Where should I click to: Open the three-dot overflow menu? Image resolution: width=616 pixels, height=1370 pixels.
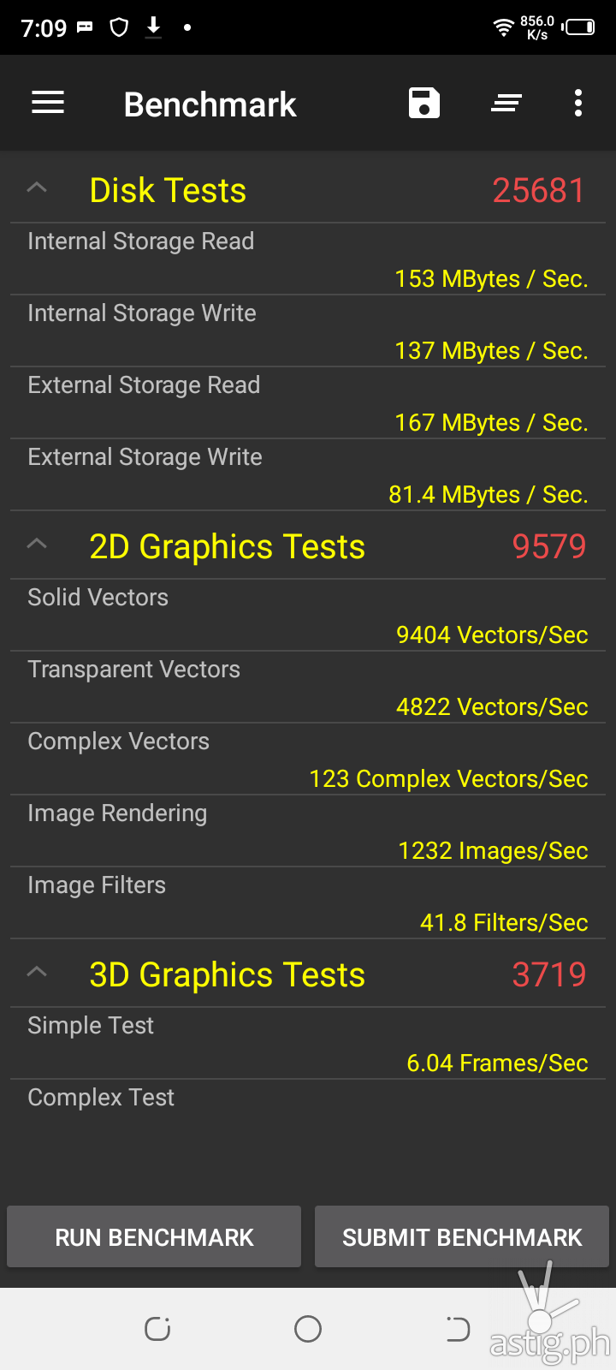[578, 104]
